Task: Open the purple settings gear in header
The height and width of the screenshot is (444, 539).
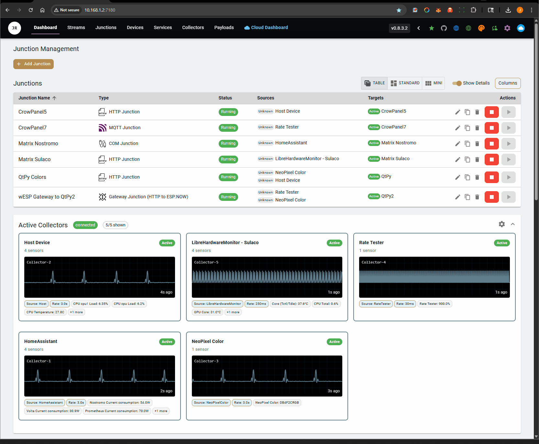Action: click(x=507, y=28)
